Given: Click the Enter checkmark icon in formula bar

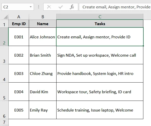Looking at the screenshot, I should [61, 7].
